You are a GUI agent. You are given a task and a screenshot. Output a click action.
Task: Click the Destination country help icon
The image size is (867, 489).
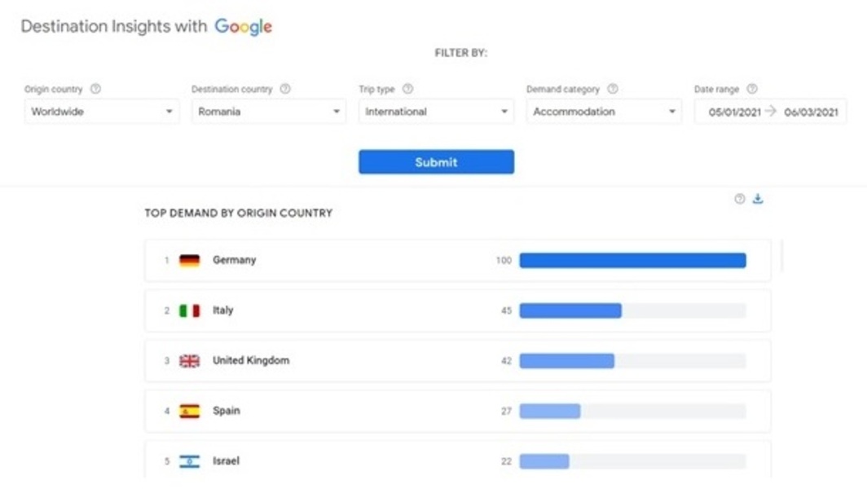(285, 89)
